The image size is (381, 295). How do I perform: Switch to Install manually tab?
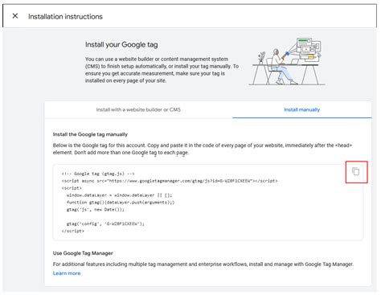click(302, 109)
